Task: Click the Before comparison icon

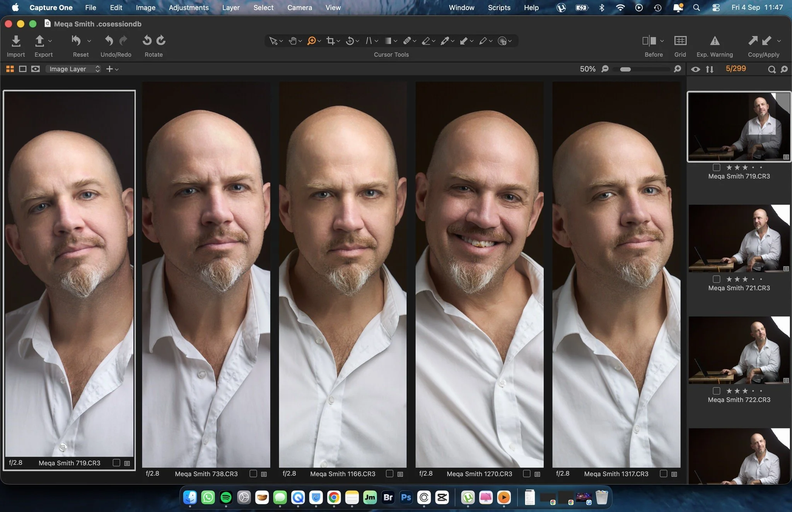Action: [649, 41]
